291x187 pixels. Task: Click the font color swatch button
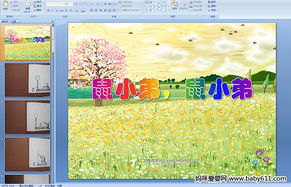point(83,11)
